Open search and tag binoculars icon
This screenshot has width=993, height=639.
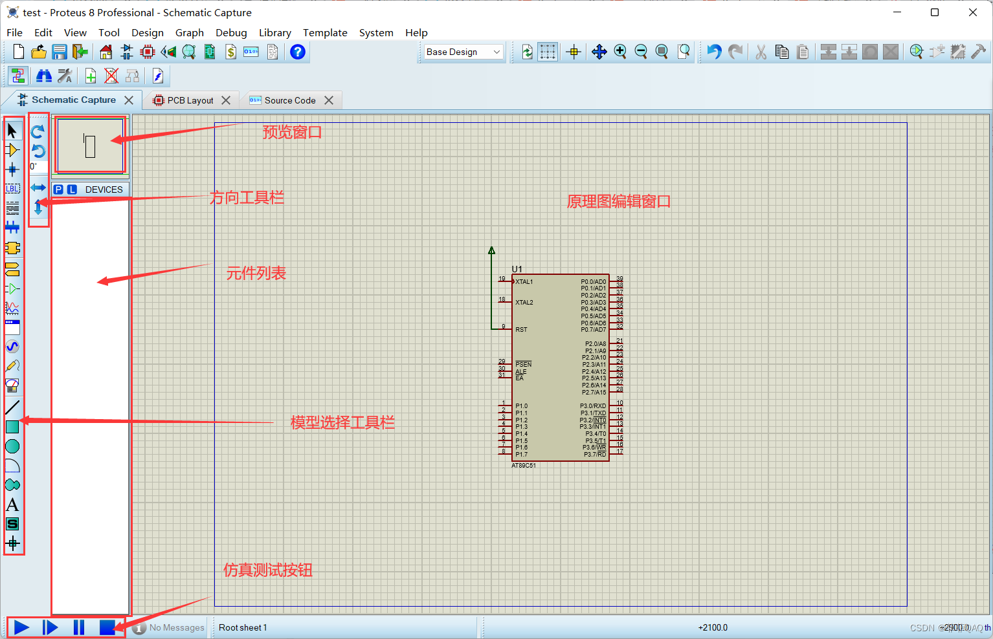(x=44, y=76)
